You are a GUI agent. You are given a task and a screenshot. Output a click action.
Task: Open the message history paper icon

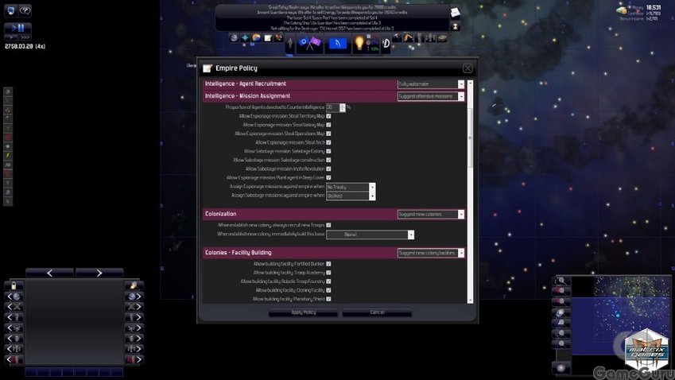tap(455, 13)
